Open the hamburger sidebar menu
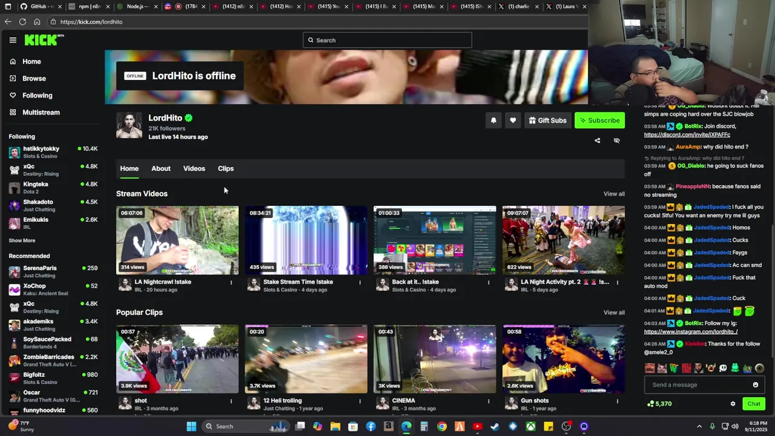 13,40
